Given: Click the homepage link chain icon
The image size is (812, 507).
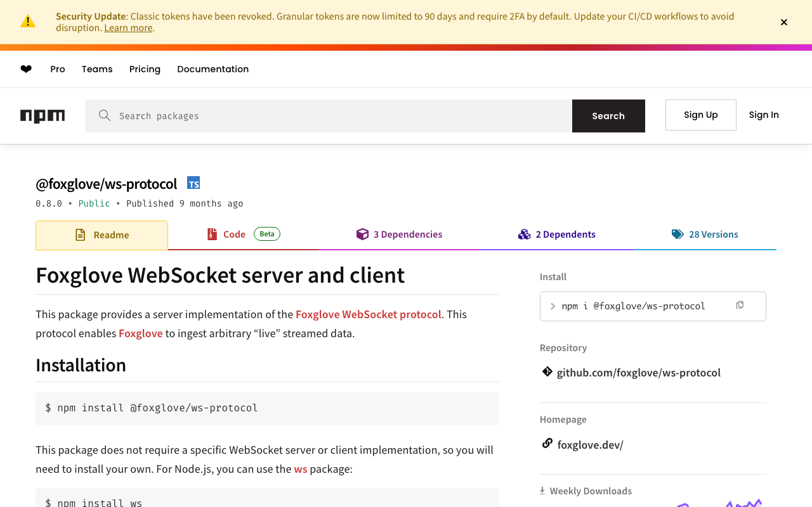Looking at the screenshot, I should [547, 444].
